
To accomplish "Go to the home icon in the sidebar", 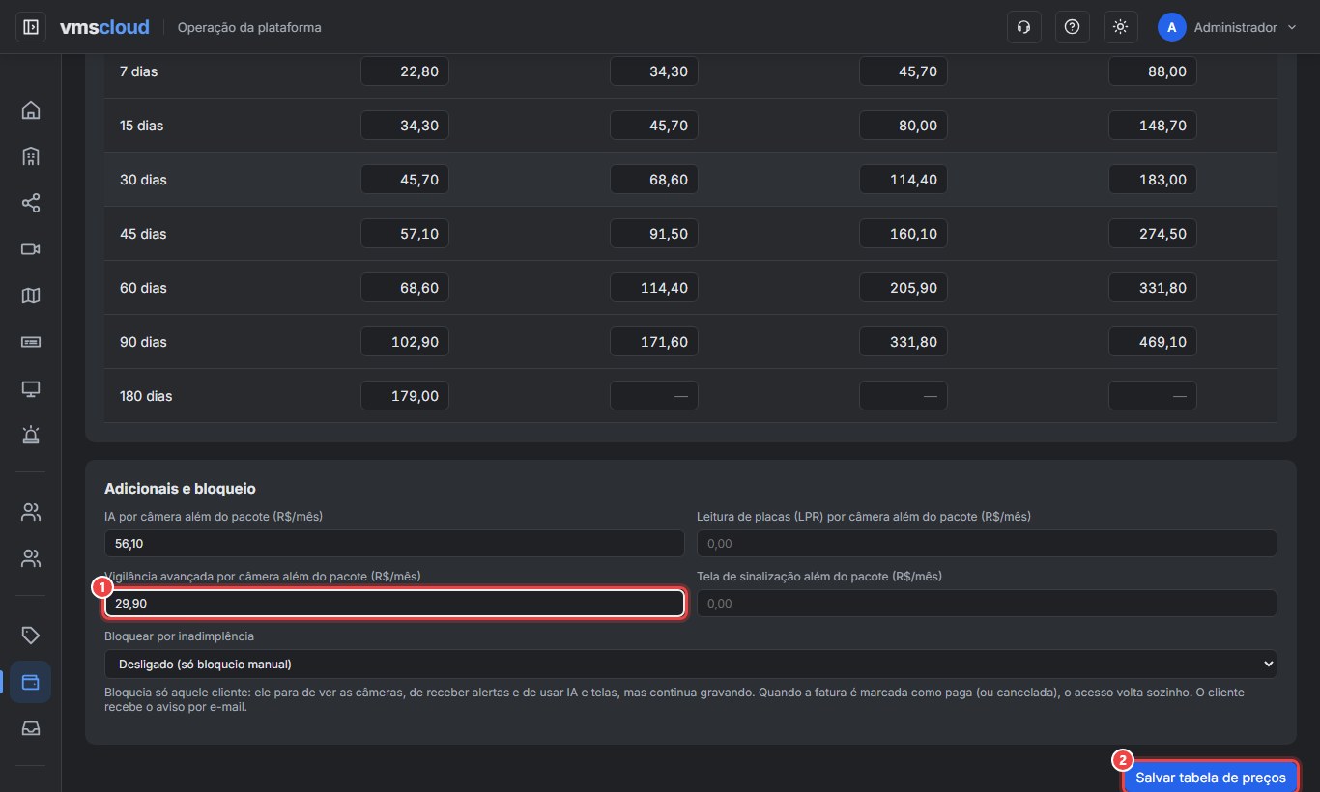I will tap(31, 109).
